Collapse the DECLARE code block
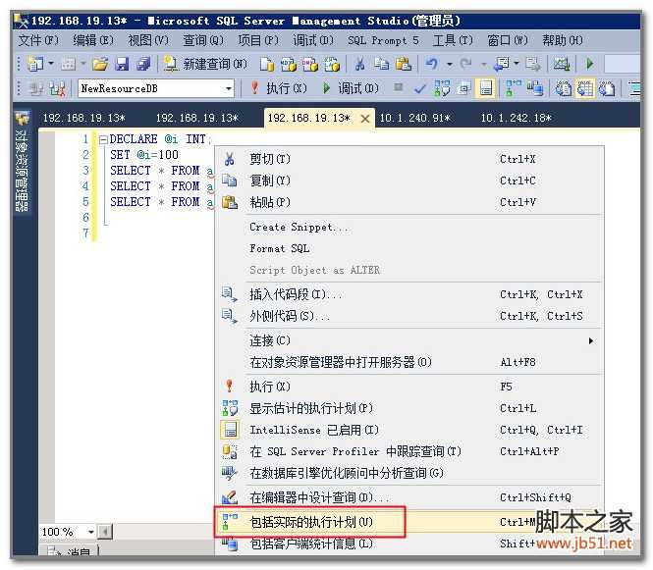This screenshot has height=570, width=653. [x=103, y=139]
